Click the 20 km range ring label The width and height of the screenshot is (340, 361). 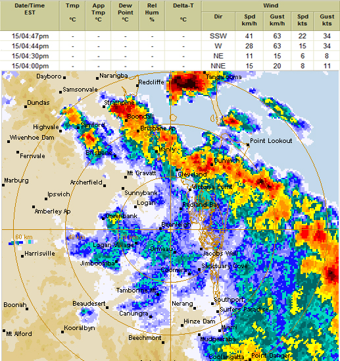[129, 237]
